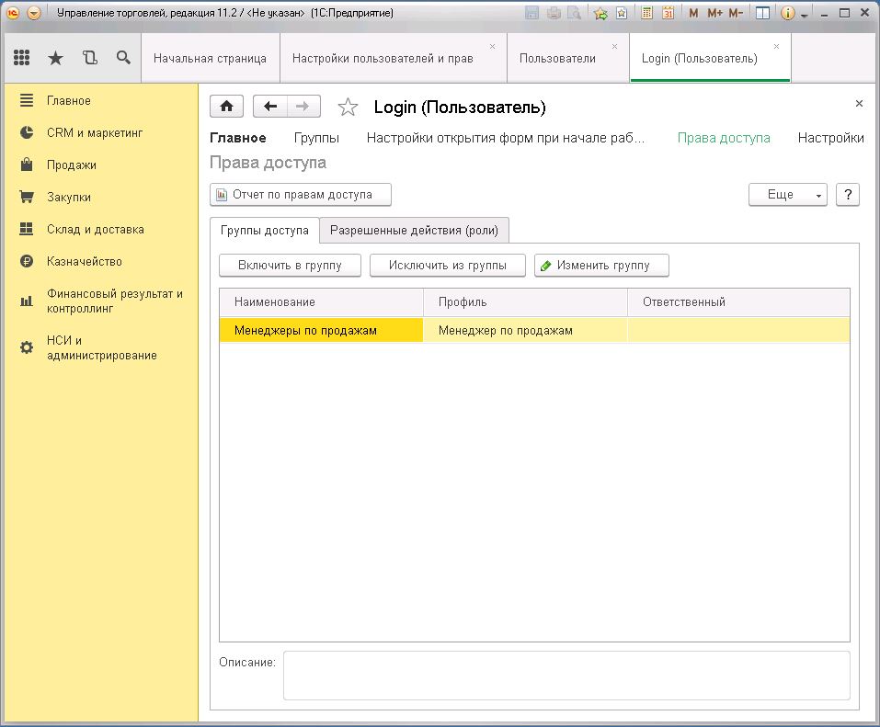Screen dimensions: 880x727
Task: Close the Настройки пользователей и прав tab
Action: tap(492, 47)
